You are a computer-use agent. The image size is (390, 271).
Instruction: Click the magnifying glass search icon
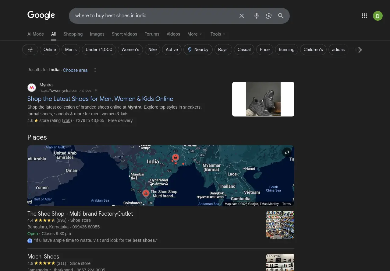281,16
